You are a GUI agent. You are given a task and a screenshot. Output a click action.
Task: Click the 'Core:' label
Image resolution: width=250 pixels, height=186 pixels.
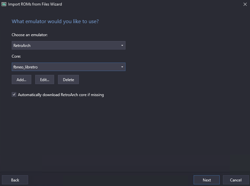(16, 56)
